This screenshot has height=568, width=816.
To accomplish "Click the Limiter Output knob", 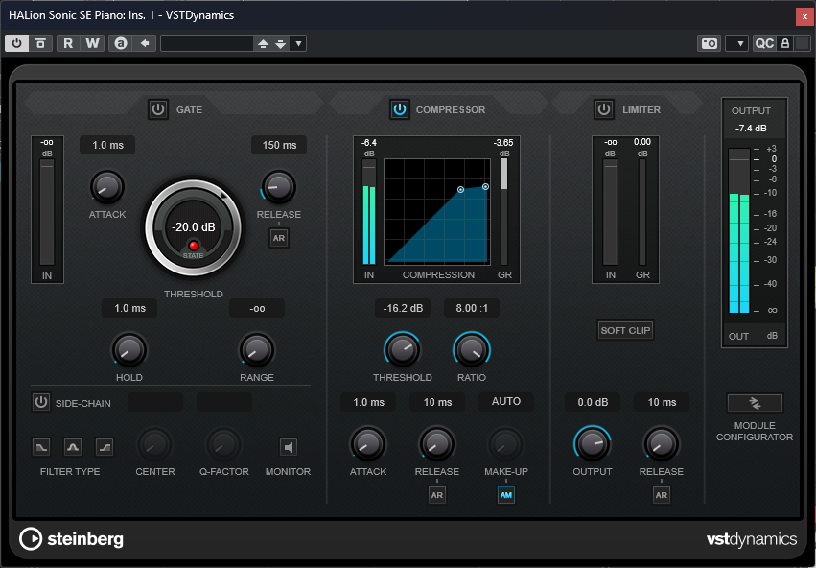I will (593, 444).
